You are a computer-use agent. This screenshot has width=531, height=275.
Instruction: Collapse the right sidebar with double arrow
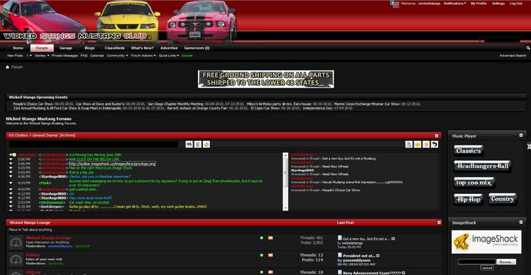click(528, 147)
